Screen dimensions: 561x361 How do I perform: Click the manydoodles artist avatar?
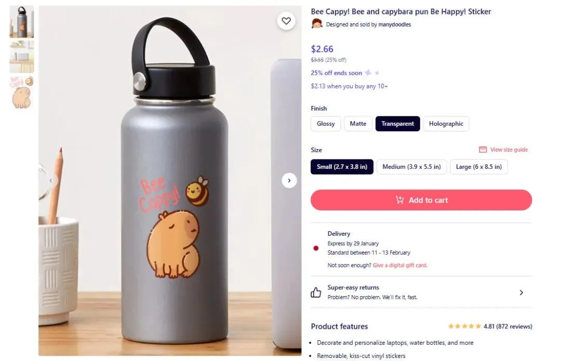316,24
